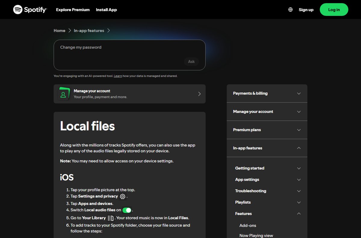Click the Settings and privacy gear icon
The height and width of the screenshot is (238, 361).
coord(122,196)
